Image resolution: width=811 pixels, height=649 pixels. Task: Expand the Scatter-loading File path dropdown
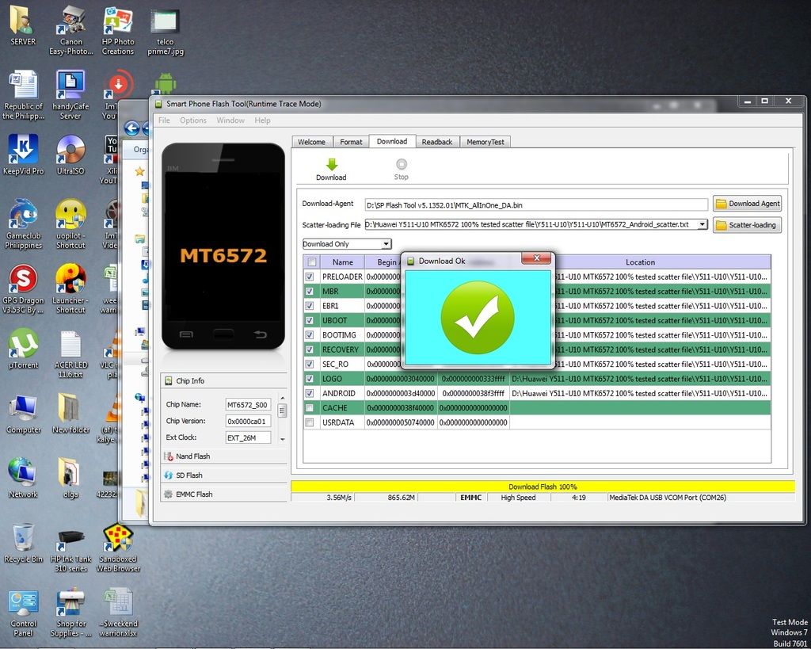(x=702, y=225)
